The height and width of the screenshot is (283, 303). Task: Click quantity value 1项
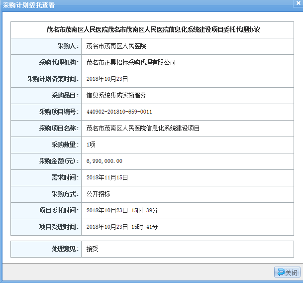[x=91, y=144]
